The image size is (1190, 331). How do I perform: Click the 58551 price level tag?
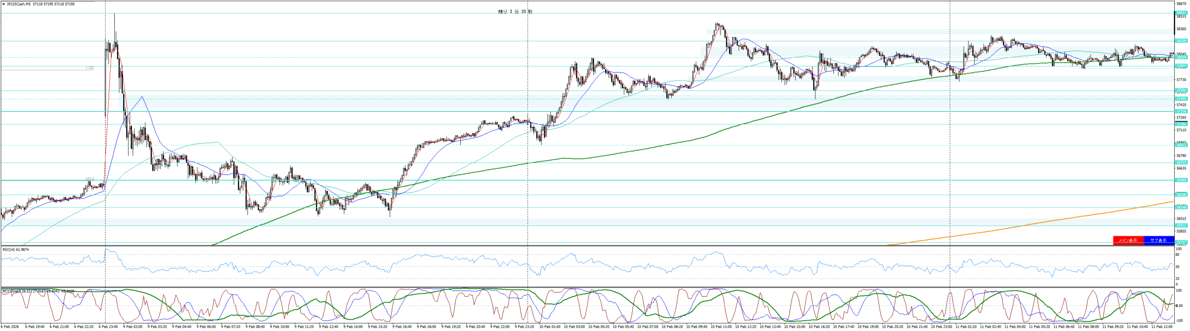coord(1181,13)
